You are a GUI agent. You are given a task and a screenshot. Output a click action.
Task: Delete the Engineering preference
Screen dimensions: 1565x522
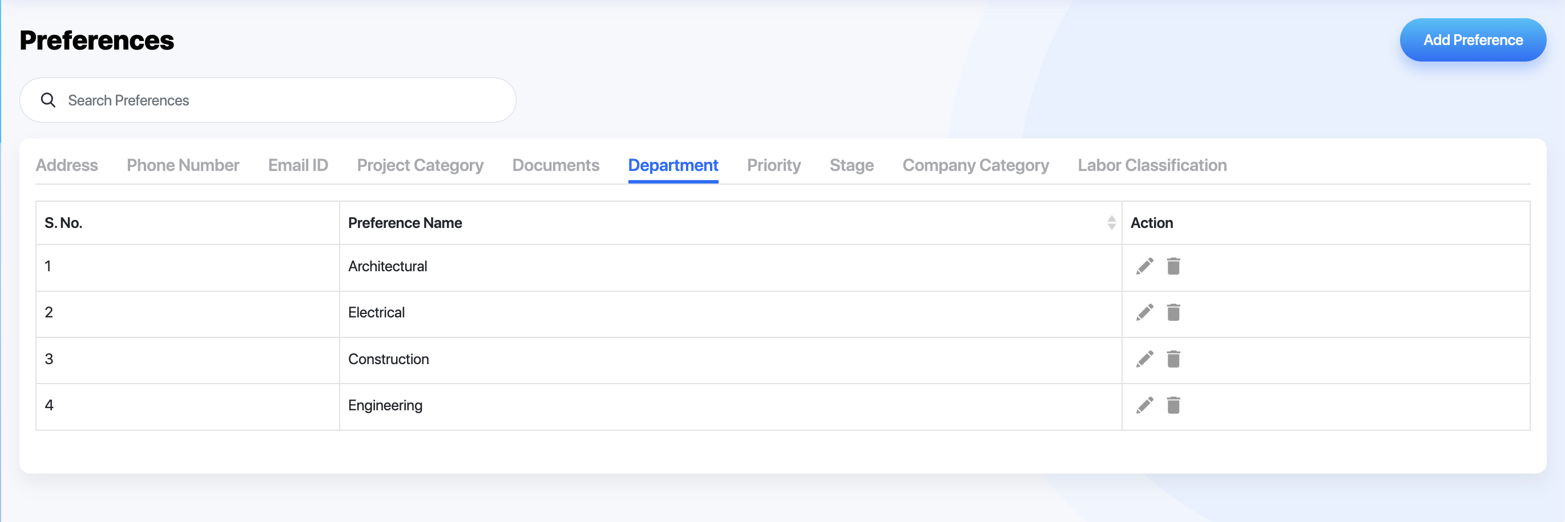pos(1173,405)
